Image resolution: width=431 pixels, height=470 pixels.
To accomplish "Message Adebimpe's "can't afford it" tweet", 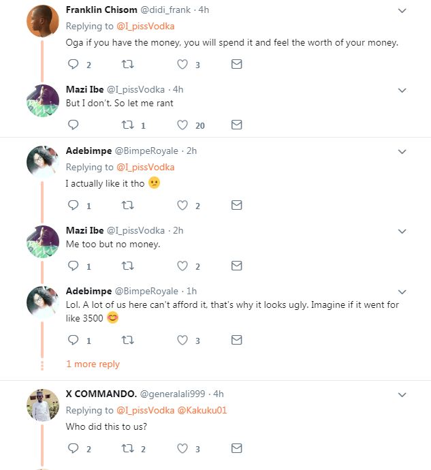I will [236, 340].
